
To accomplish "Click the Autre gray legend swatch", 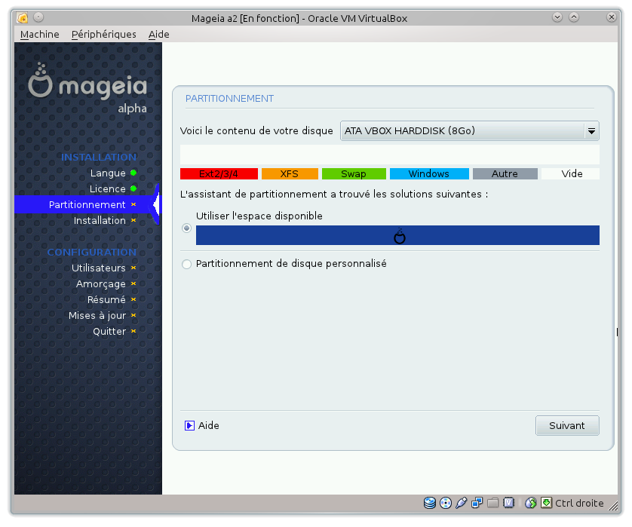I will [x=505, y=173].
